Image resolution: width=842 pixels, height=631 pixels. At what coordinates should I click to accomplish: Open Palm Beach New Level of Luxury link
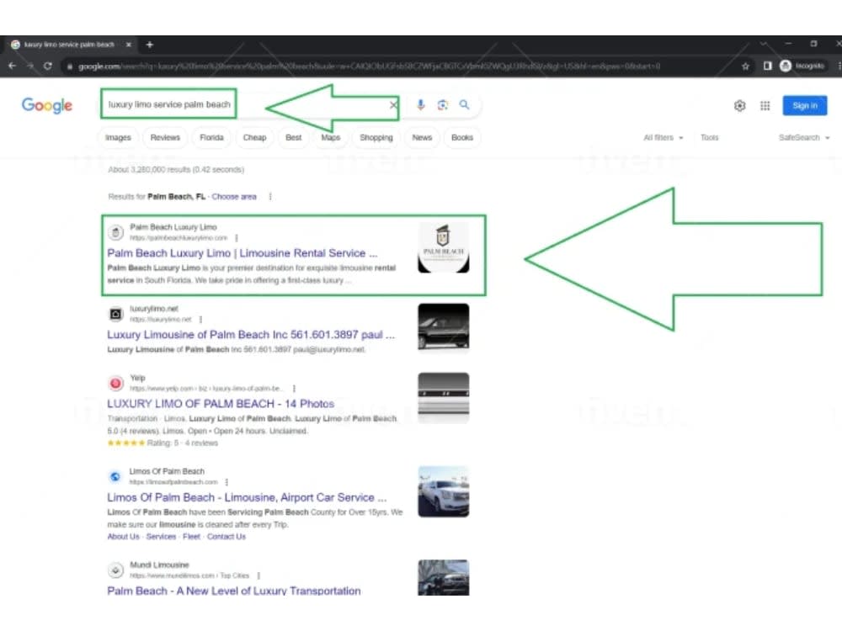(x=233, y=591)
